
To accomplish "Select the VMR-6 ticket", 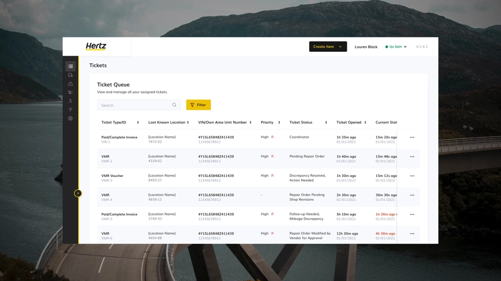I will (107, 236).
